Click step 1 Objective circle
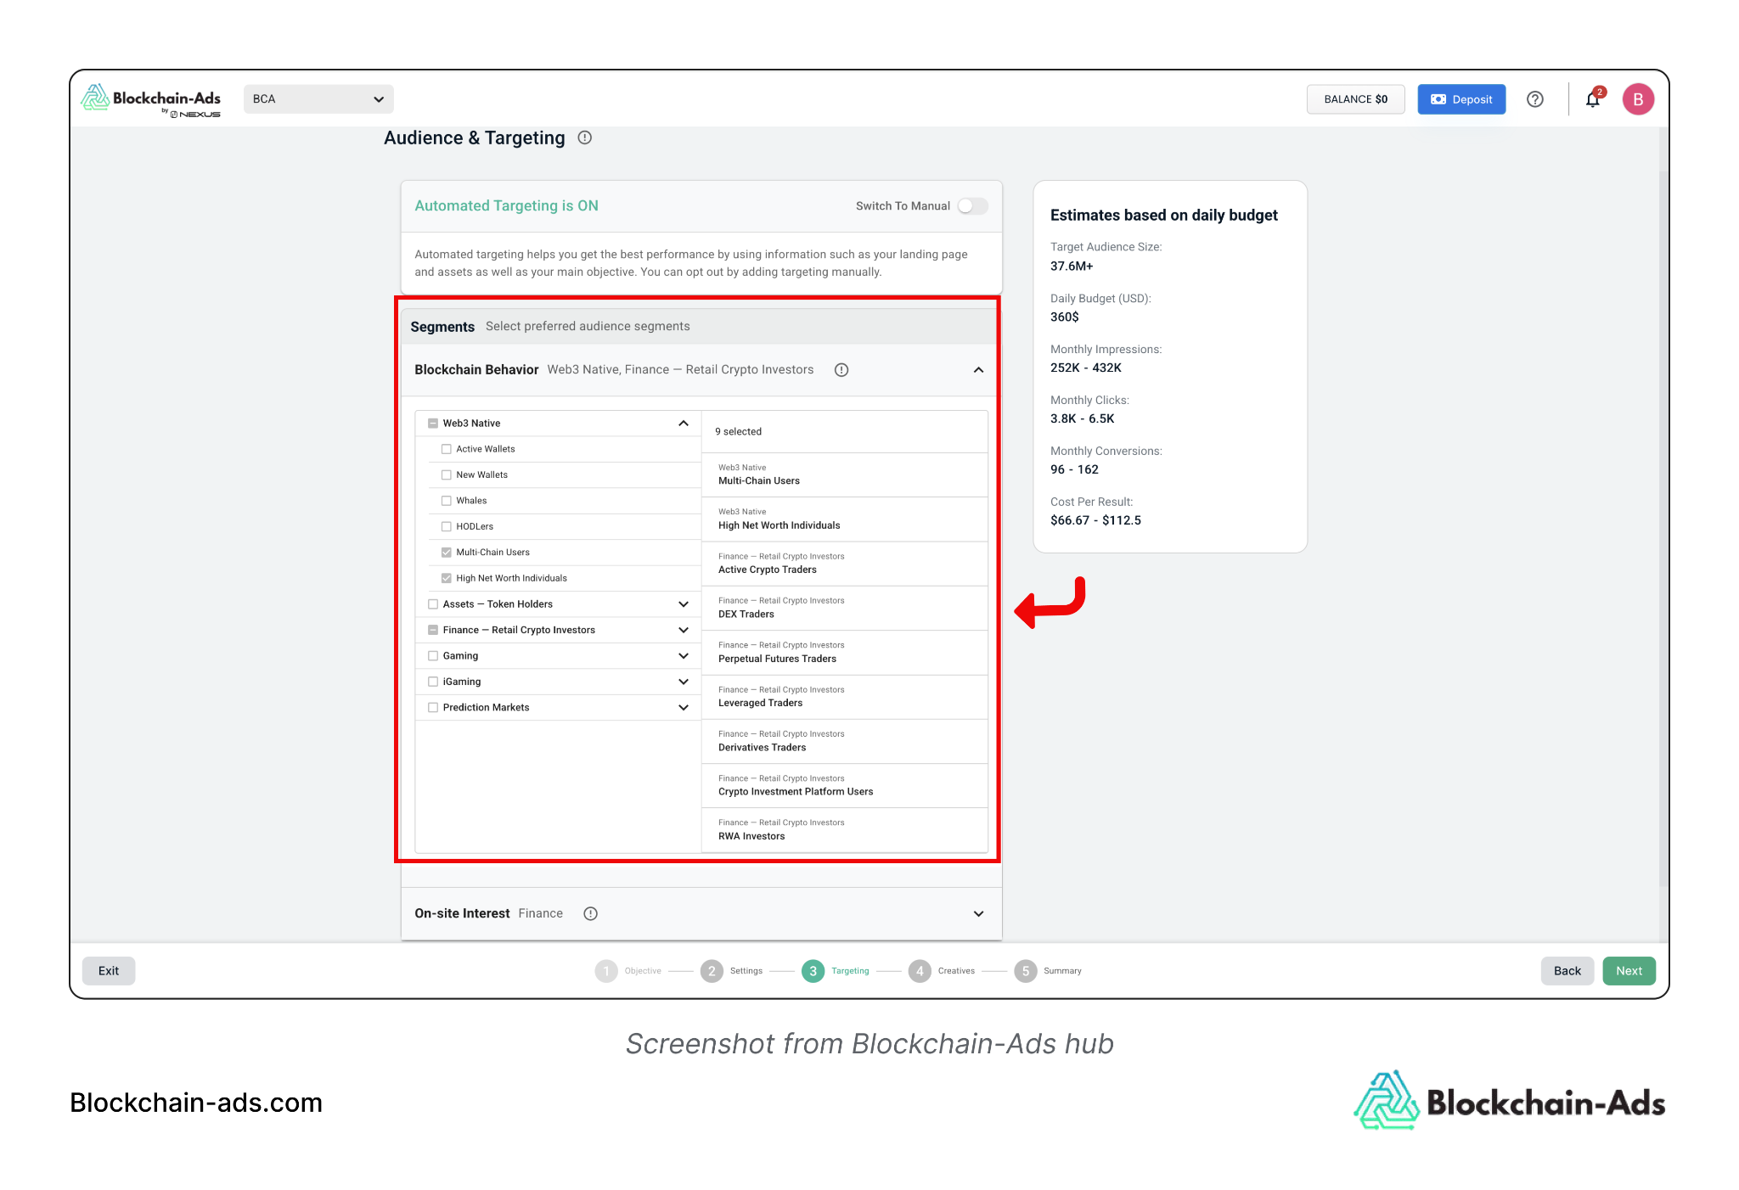The width and height of the screenshot is (1739, 1190). point(606,971)
